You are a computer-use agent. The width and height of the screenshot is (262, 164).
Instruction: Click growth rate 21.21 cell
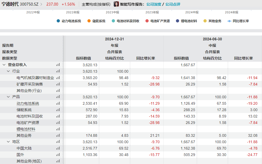(x=155, y=135)
